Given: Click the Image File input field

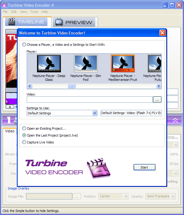Looking at the screenshot, I should coord(49,196).
